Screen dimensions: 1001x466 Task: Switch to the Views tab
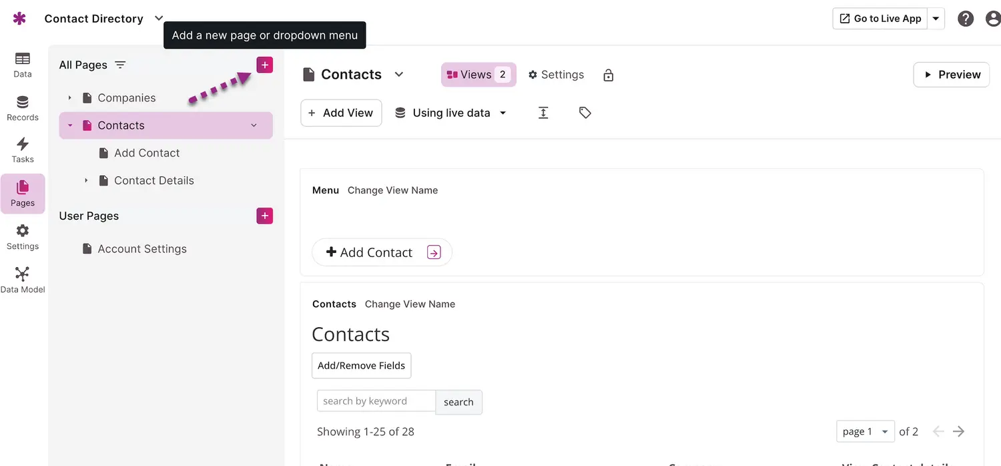[478, 75]
